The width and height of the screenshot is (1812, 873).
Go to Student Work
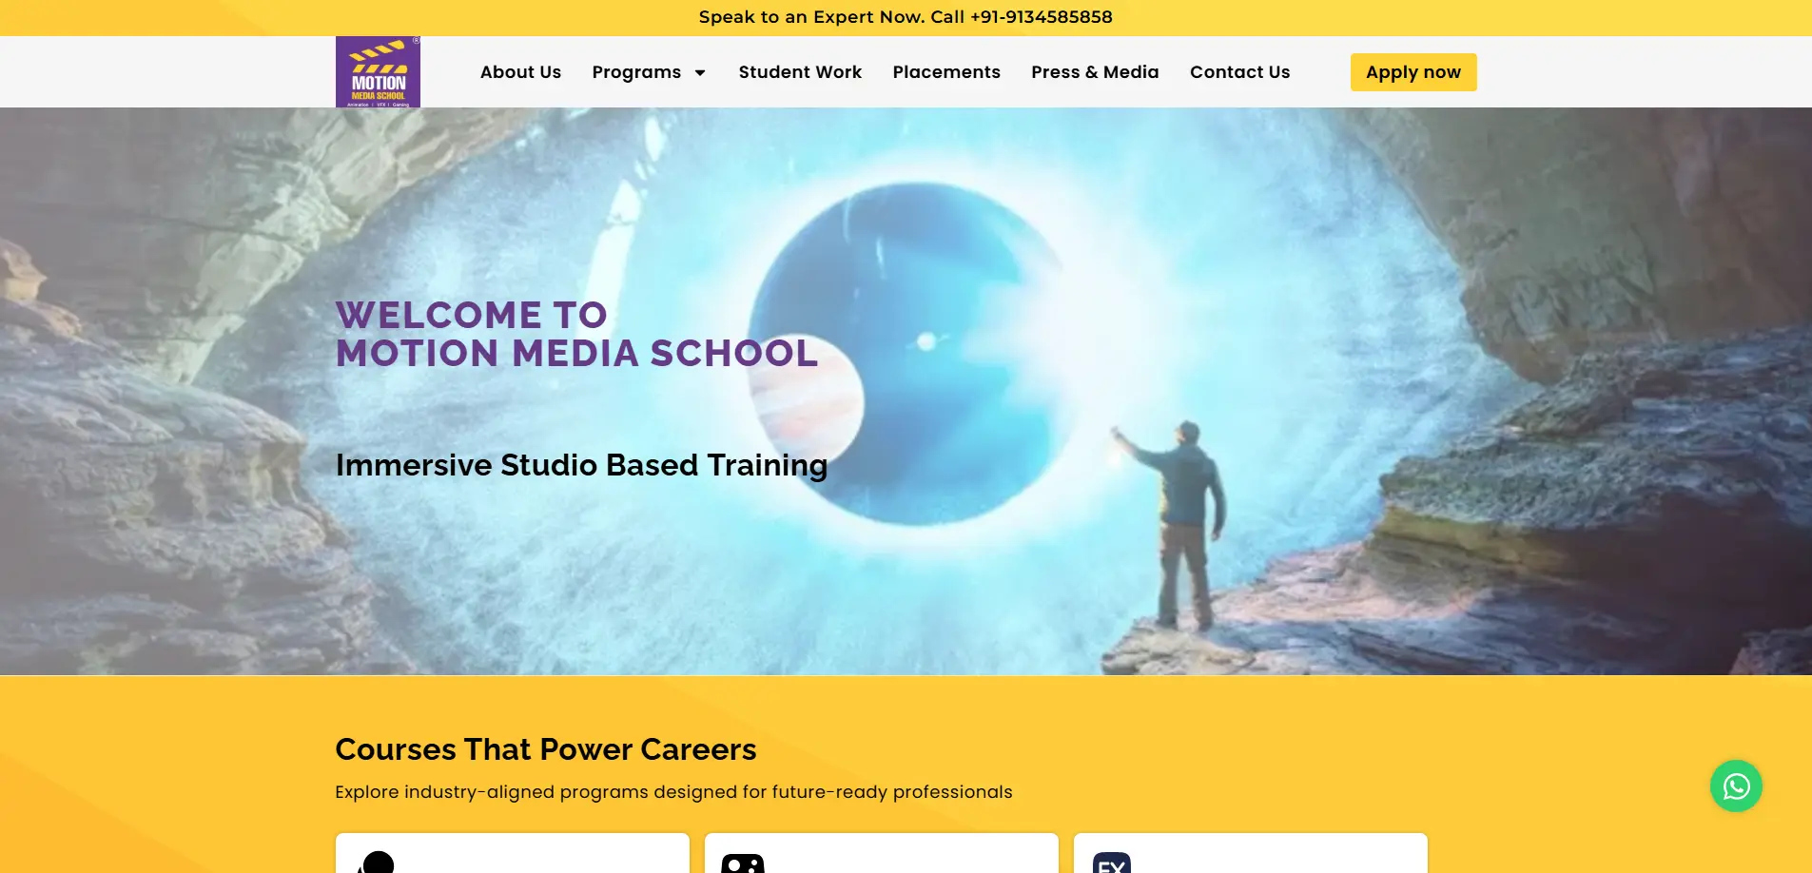[800, 72]
